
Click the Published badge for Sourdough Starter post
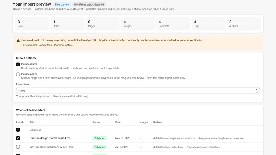[100, 138]
